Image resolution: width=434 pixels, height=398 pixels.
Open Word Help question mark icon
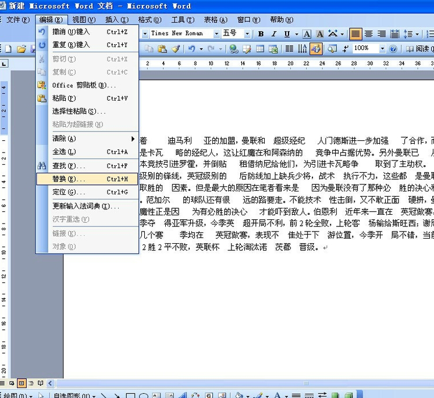[x=393, y=49]
